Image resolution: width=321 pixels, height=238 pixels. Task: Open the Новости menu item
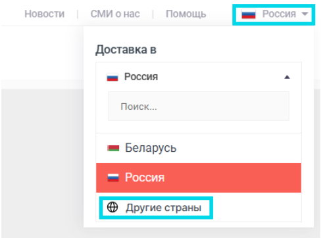pos(45,14)
